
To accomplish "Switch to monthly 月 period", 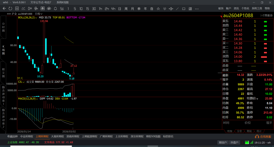I will 132,9.
